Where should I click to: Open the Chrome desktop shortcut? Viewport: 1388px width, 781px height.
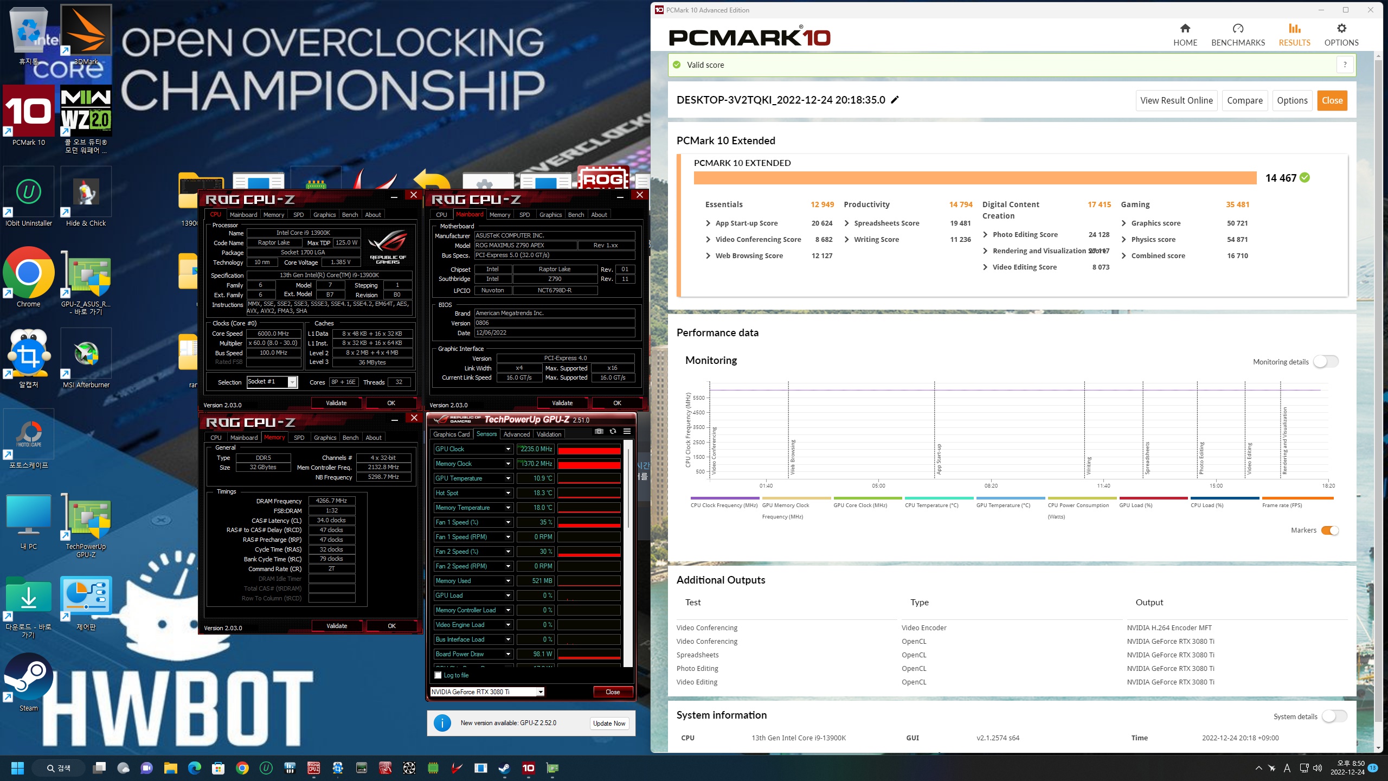[29, 278]
